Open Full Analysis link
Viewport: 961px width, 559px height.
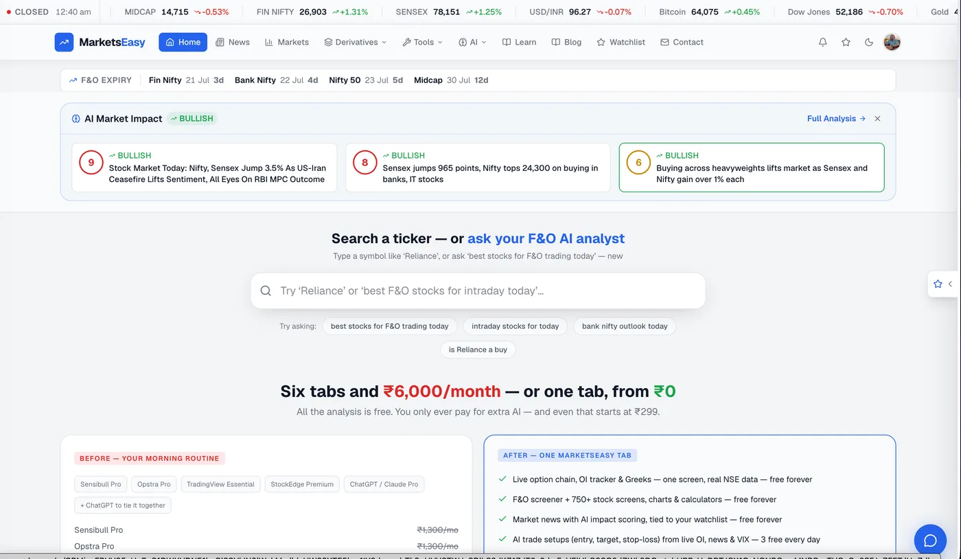tap(836, 119)
